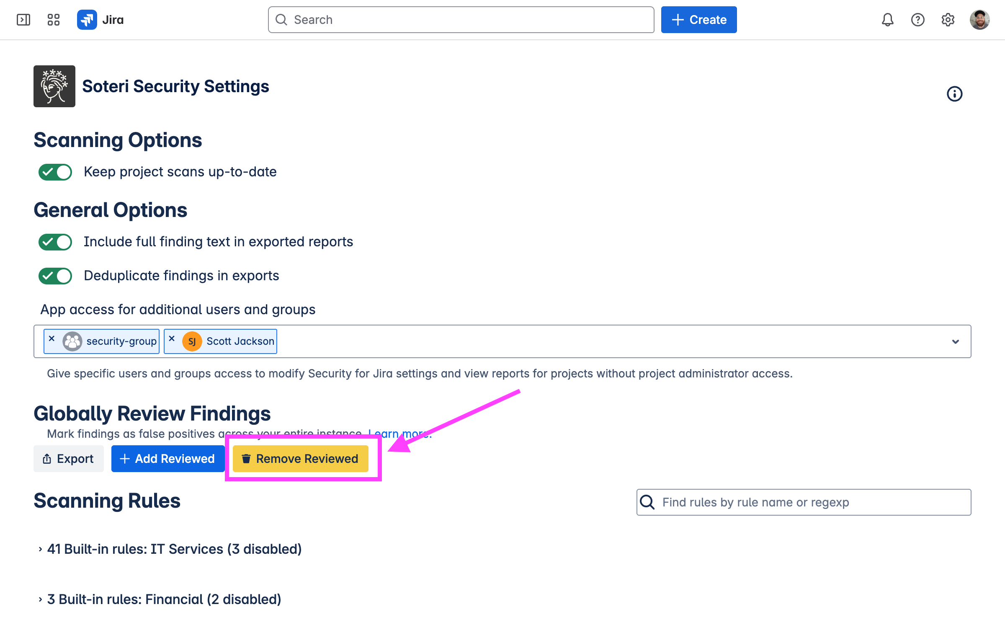
Task: Open the settings gear icon
Action: [x=948, y=20]
